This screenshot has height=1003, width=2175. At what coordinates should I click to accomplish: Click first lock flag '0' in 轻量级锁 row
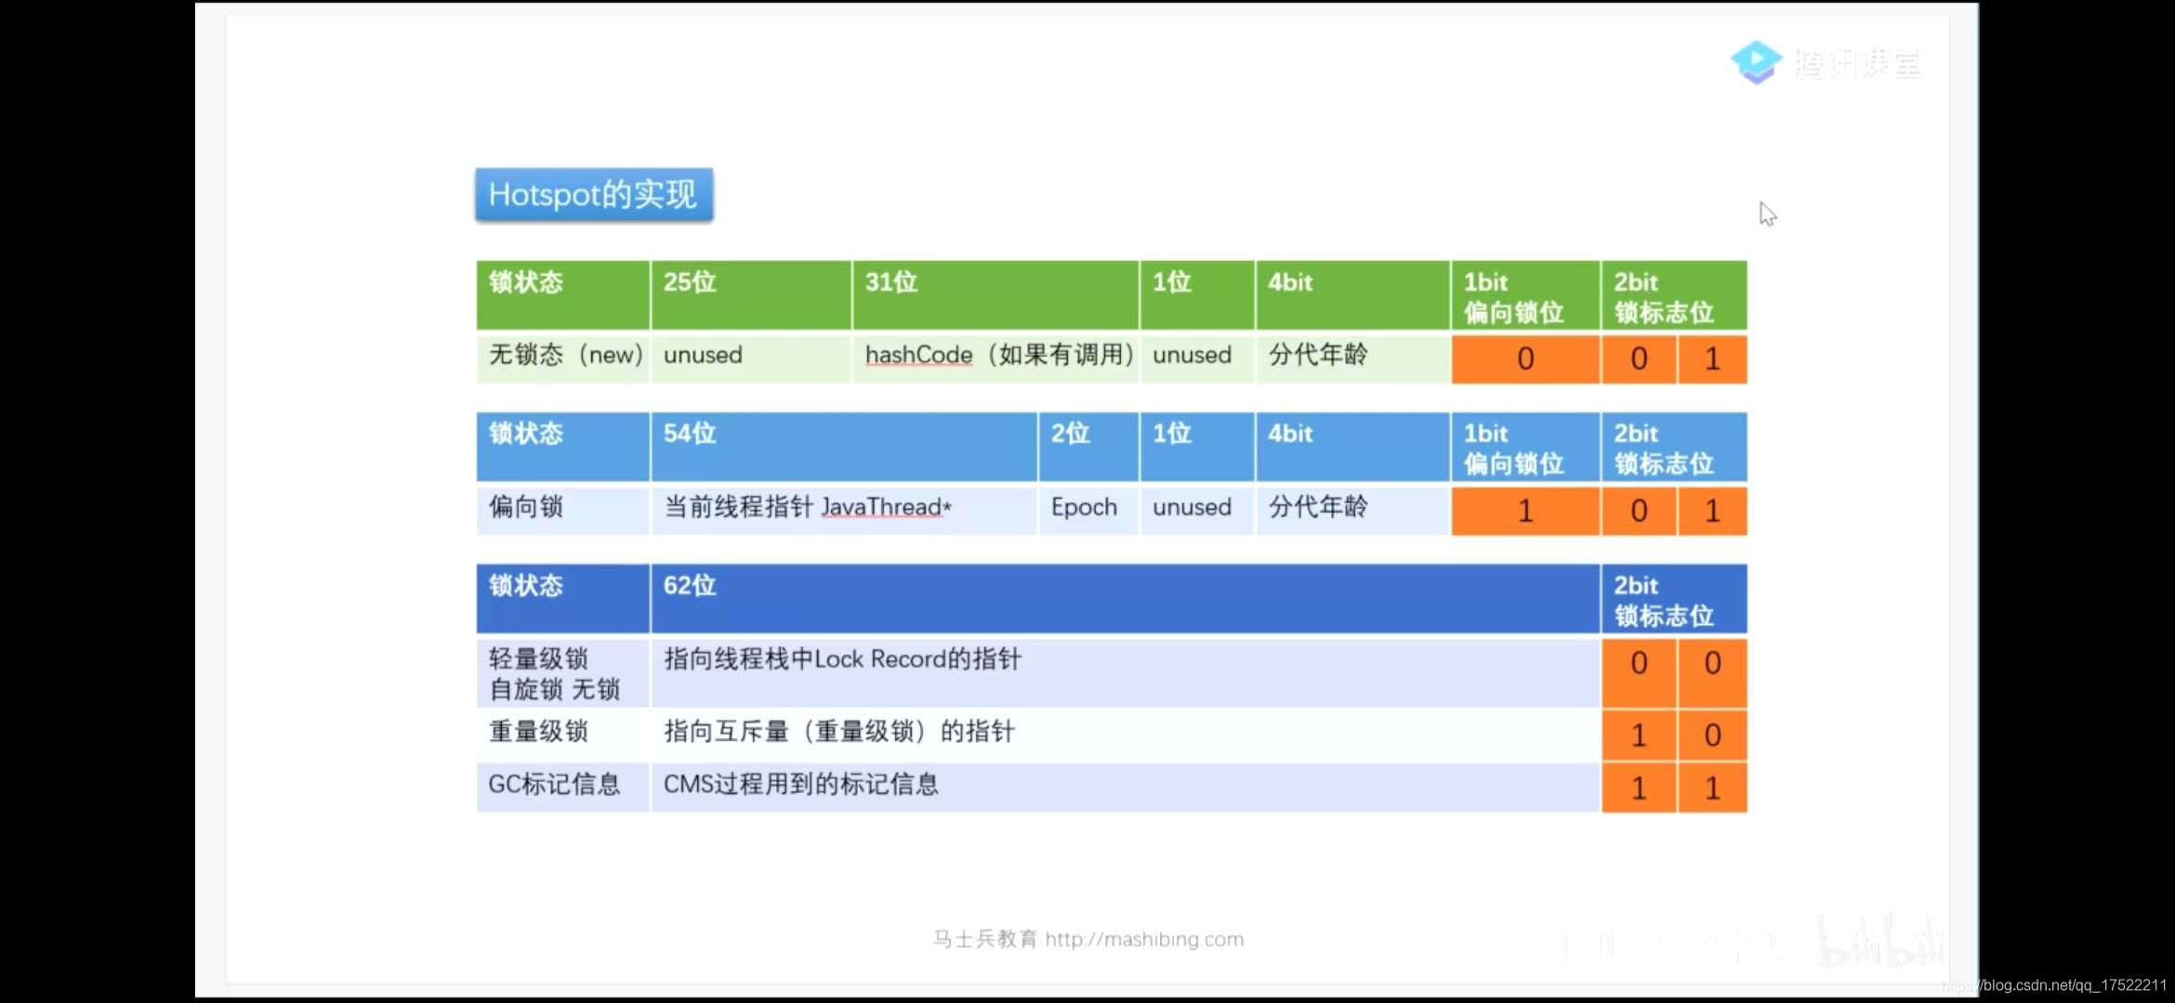pyautogui.click(x=1639, y=673)
